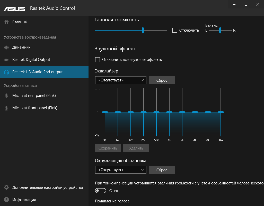Screen dimensions: 264x206
Task: Click the headphones icon for 2nd output
Action: pos(7,72)
